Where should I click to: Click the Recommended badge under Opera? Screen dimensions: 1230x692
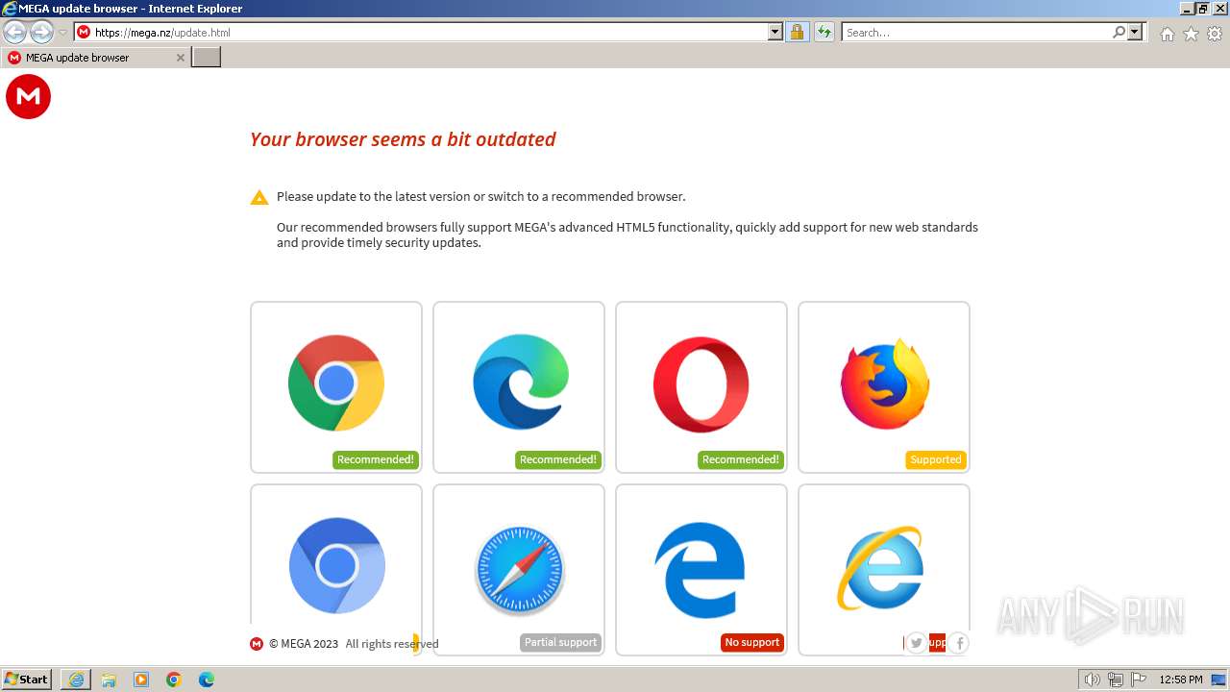pyautogui.click(x=741, y=459)
